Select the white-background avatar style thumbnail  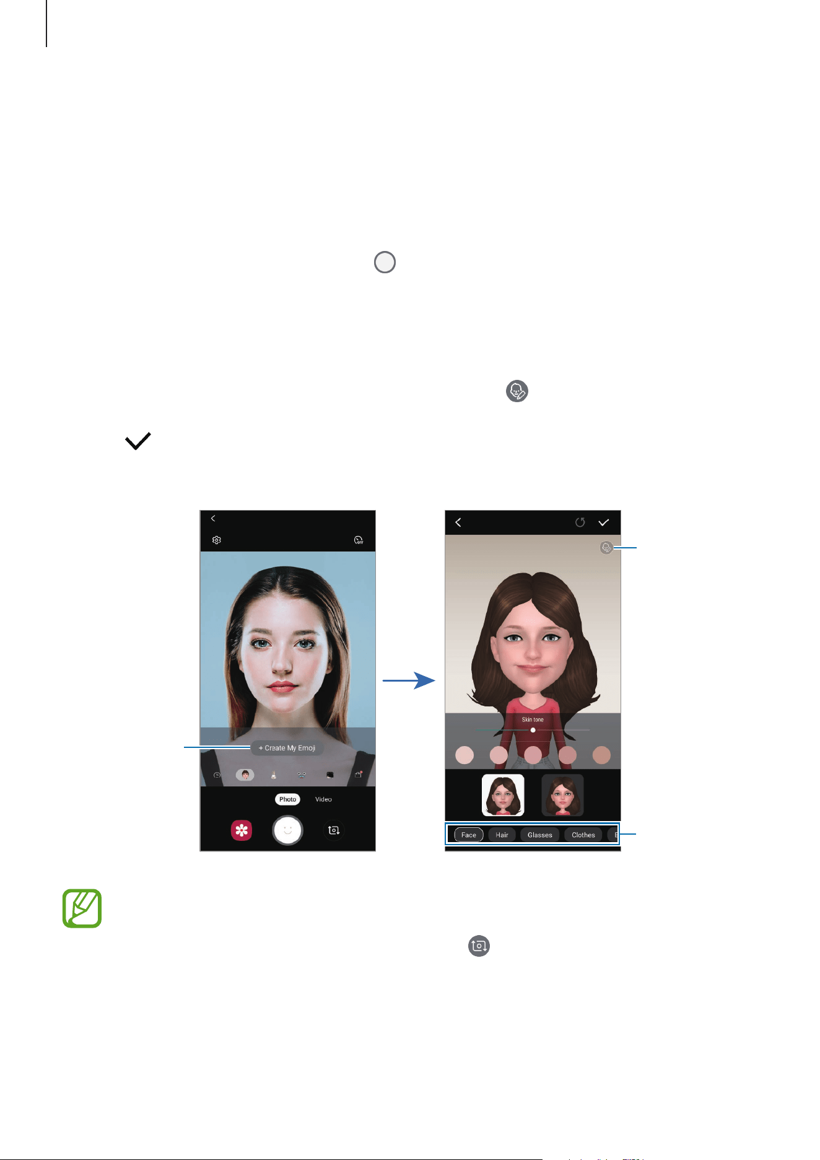[503, 795]
